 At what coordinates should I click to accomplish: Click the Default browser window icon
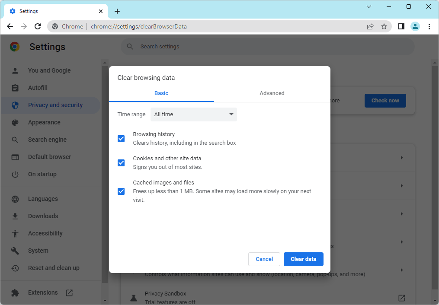15,157
